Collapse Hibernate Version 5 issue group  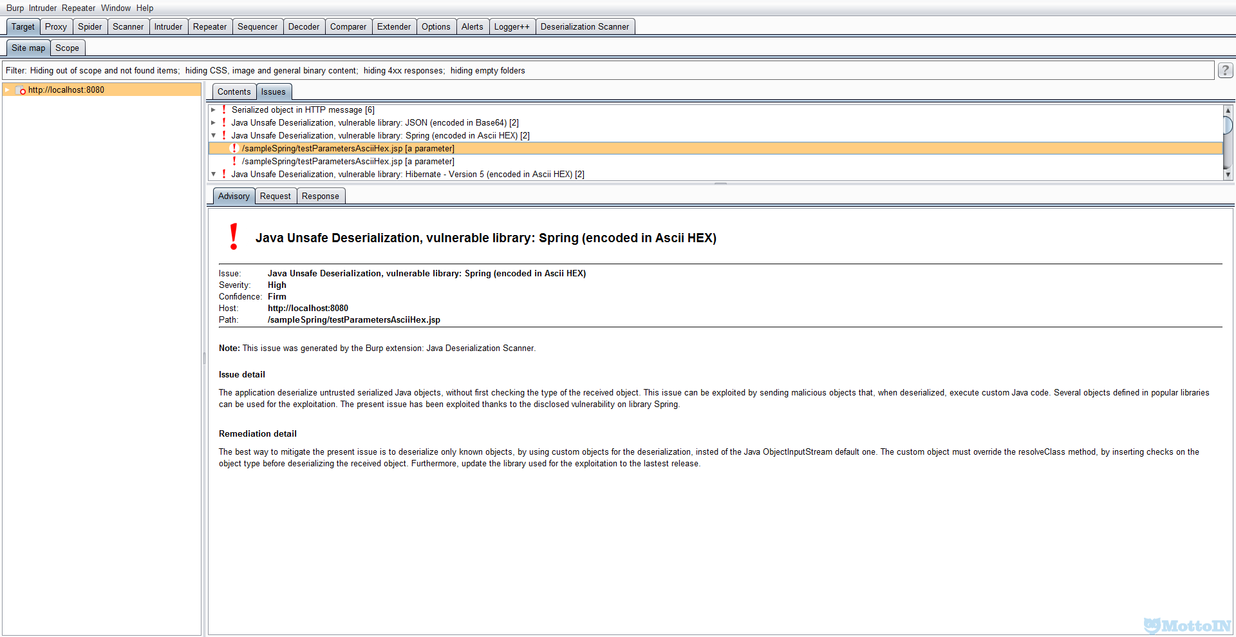[x=213, y=174]
